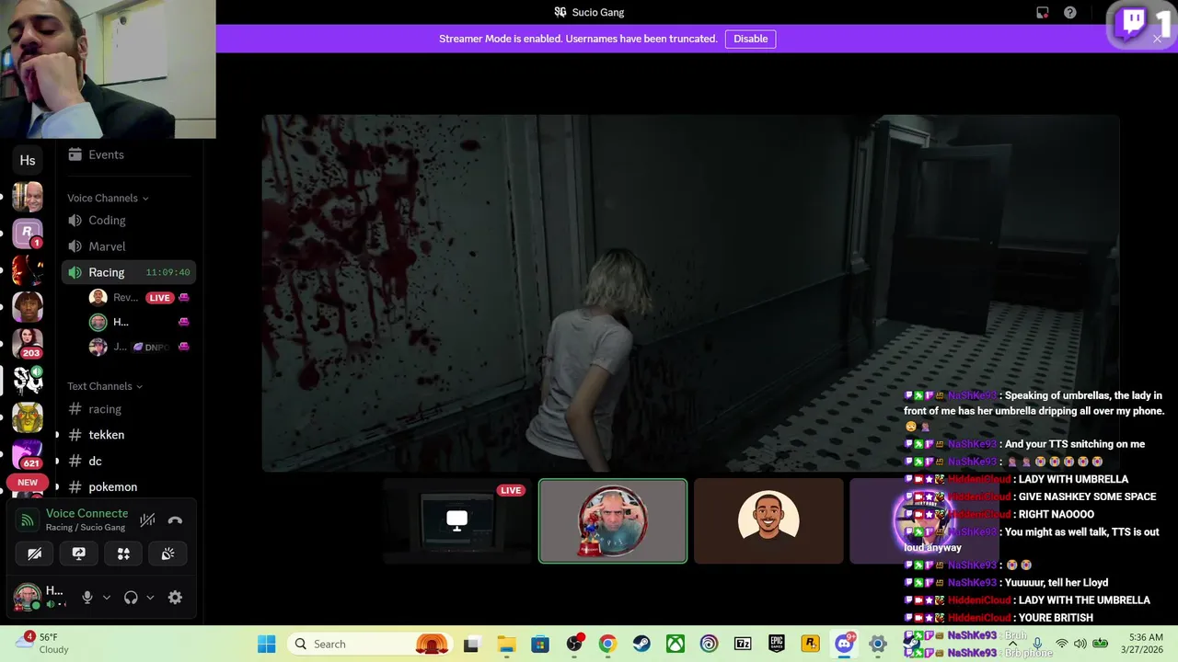This screenshot has width=1178, height=662.
Task: Share your screen icon
Action: [79, 554]
